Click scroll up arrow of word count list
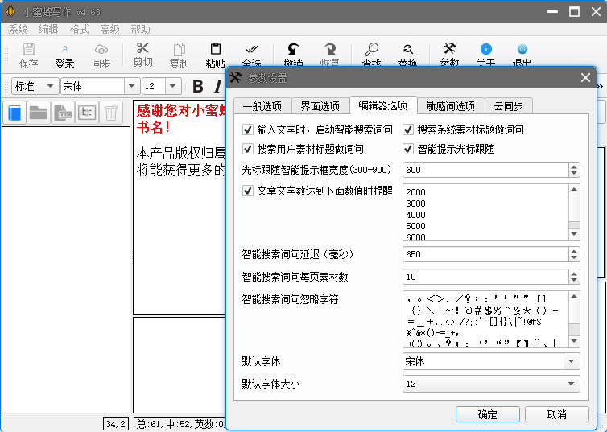 tap(574, 190)
